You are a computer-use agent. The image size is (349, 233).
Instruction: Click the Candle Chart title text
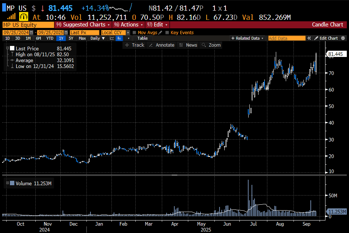pyautogui.click(x=327, y=25)
